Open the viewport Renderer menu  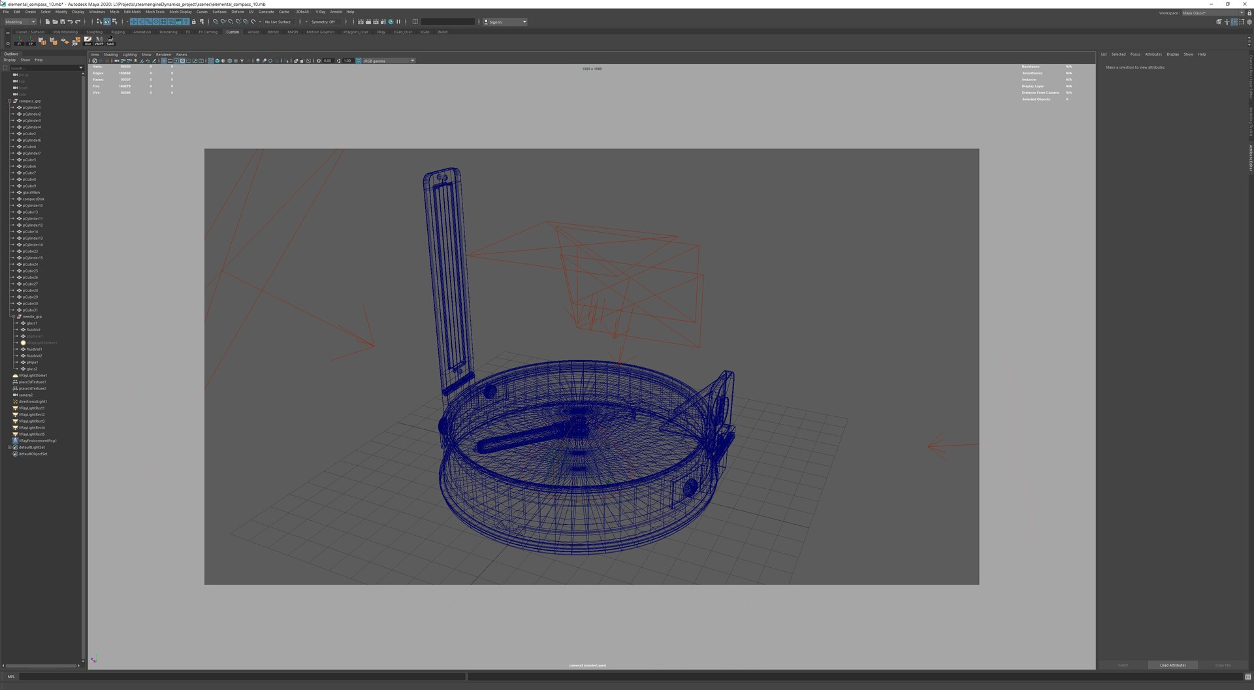(163, 54)
